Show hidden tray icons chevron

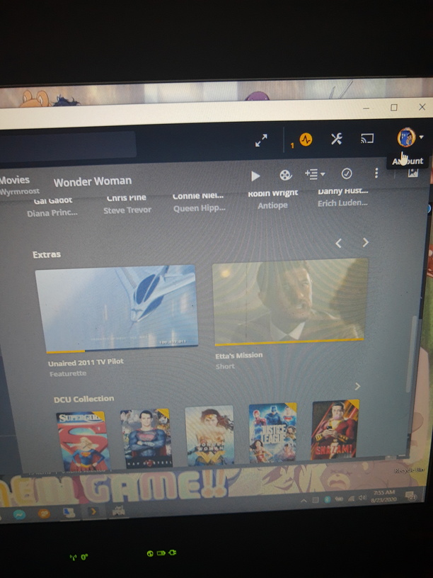304,501
